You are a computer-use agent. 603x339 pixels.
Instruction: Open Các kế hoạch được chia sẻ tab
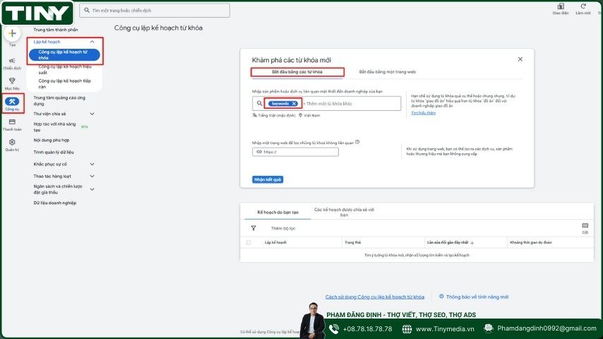point(344,212)
